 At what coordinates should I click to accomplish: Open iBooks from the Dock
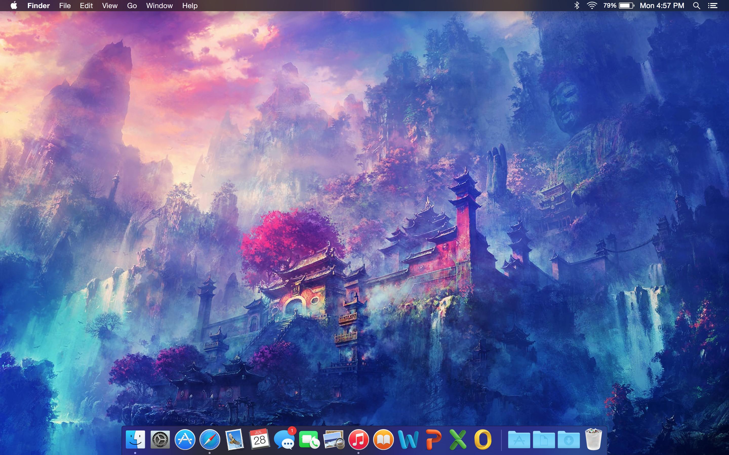(383, 439)
